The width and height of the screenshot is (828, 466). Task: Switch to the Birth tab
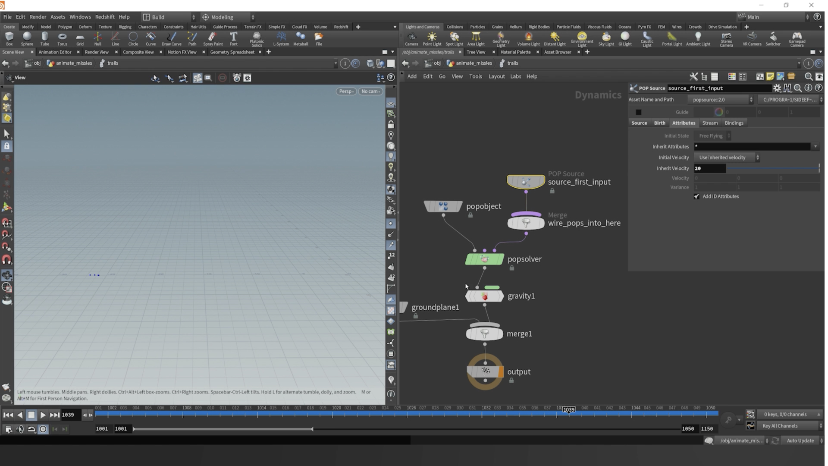click(659, 123)
